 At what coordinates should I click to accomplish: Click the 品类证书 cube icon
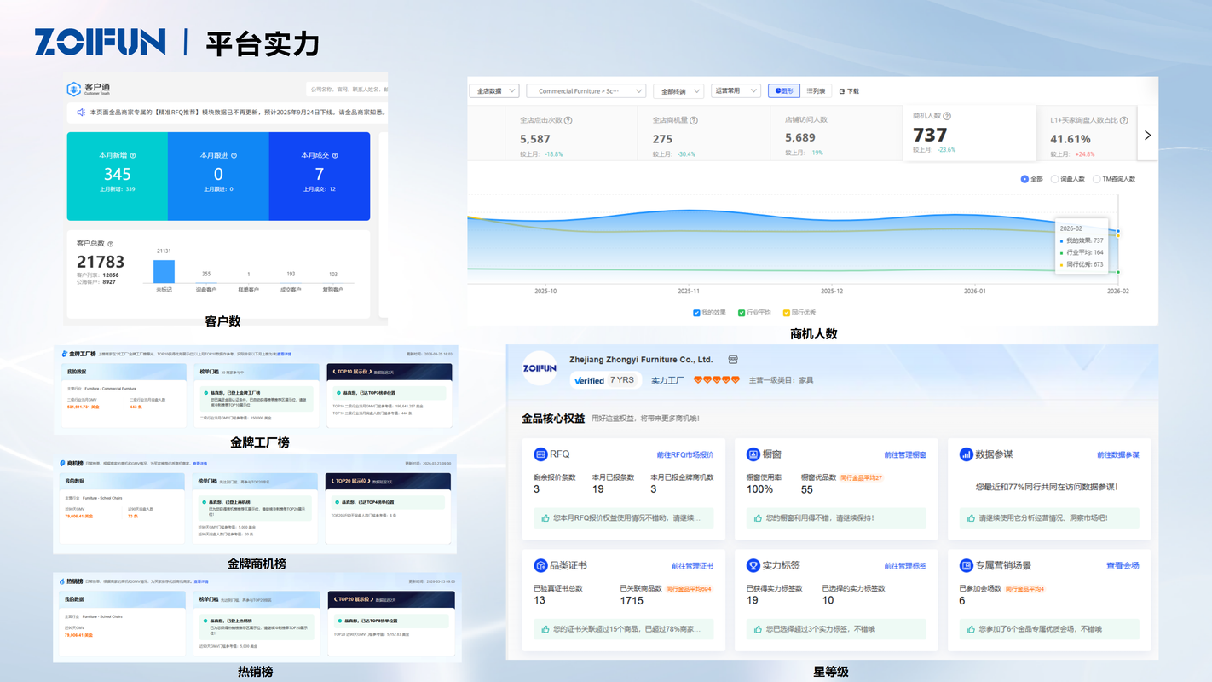click(540, 565)
